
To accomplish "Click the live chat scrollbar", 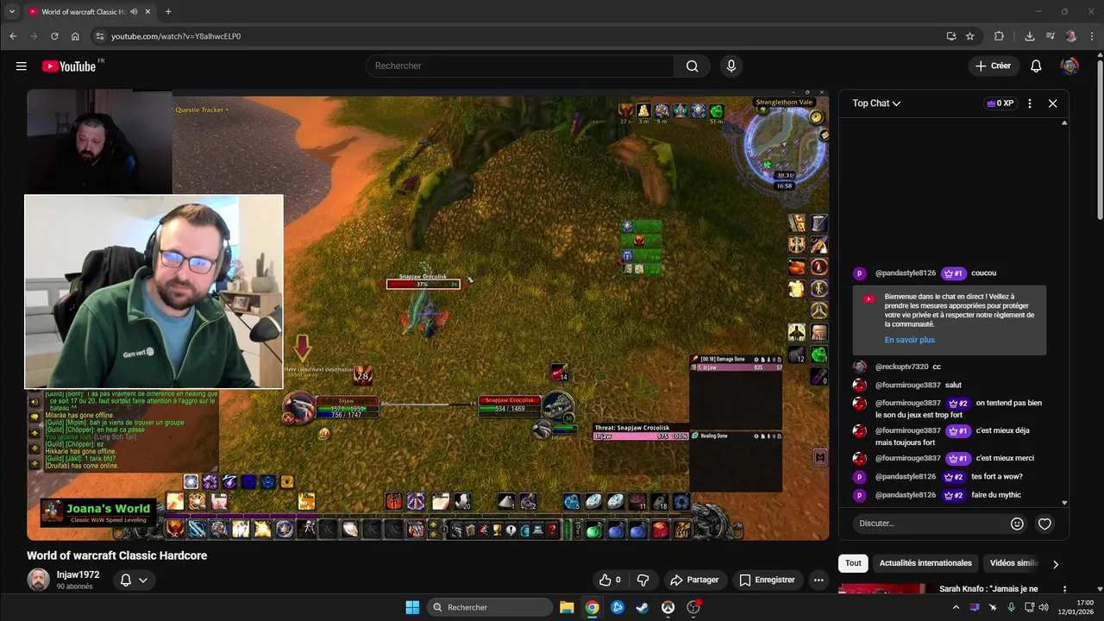I will 1064,312.
